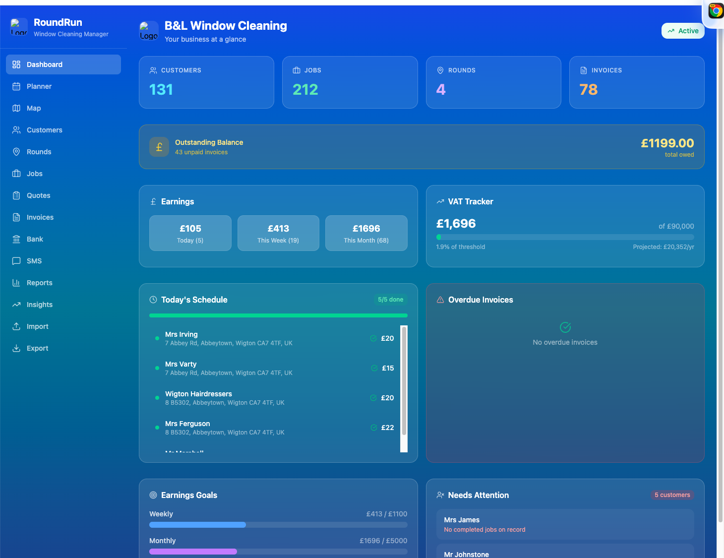The height and width of the screenshot is (558, 724).
Task: Open the Jobs 212 stat card
Action: click(350, 82)
